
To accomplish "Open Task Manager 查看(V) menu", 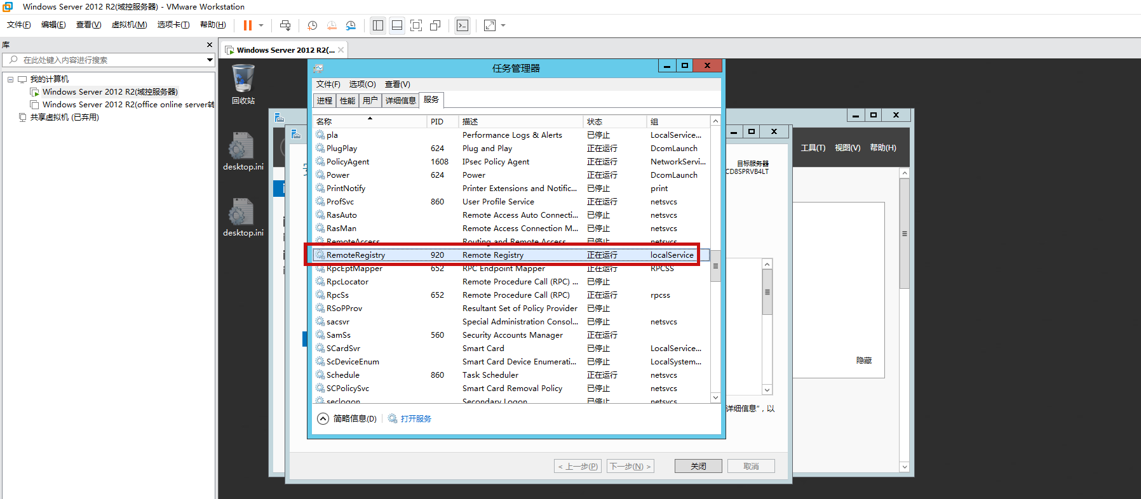I will click(x=398, y=84).
